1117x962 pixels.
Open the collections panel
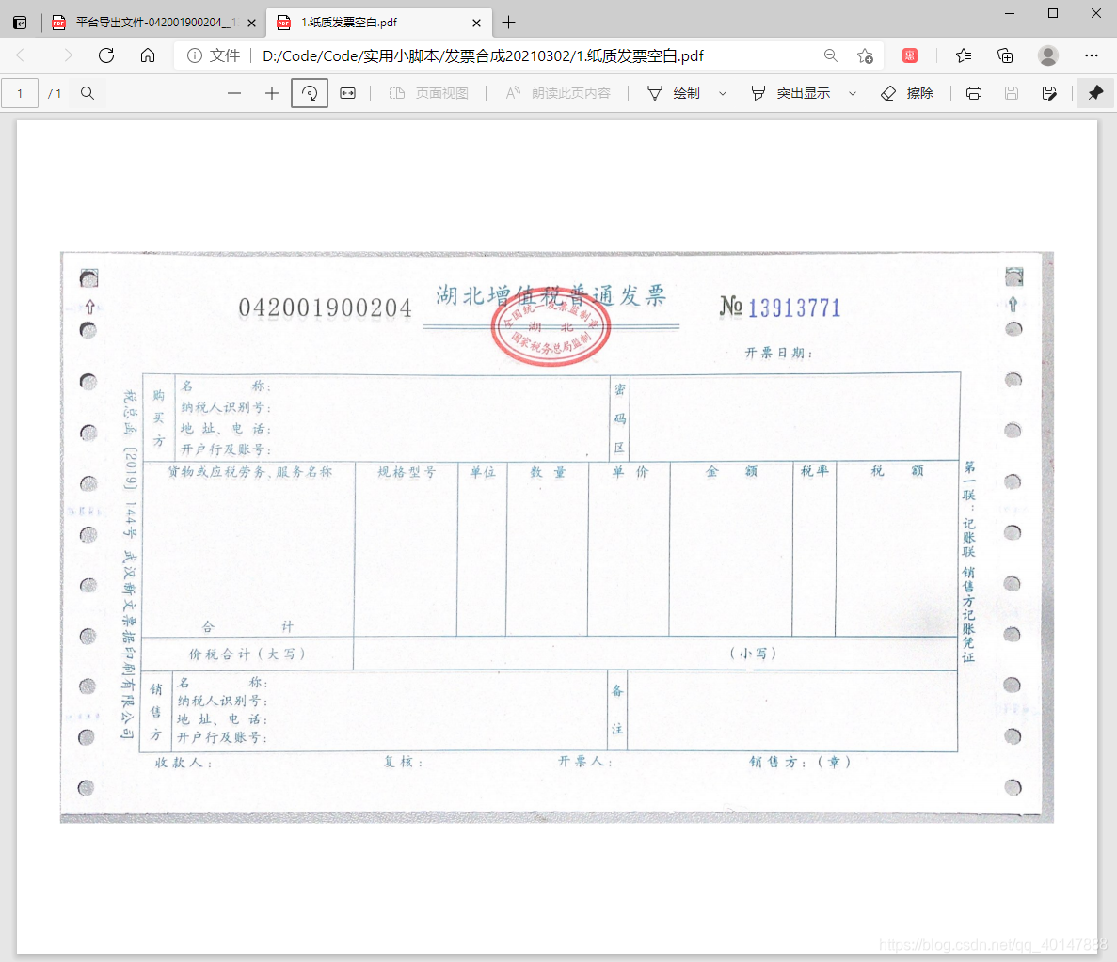pyautogui.click(x=1005, y=55)
